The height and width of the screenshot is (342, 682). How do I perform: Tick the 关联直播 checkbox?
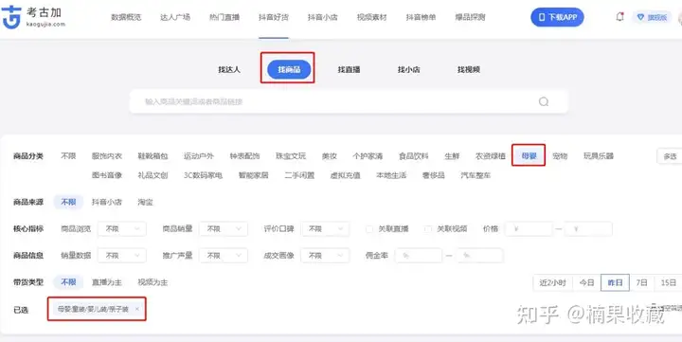(369, 229)
